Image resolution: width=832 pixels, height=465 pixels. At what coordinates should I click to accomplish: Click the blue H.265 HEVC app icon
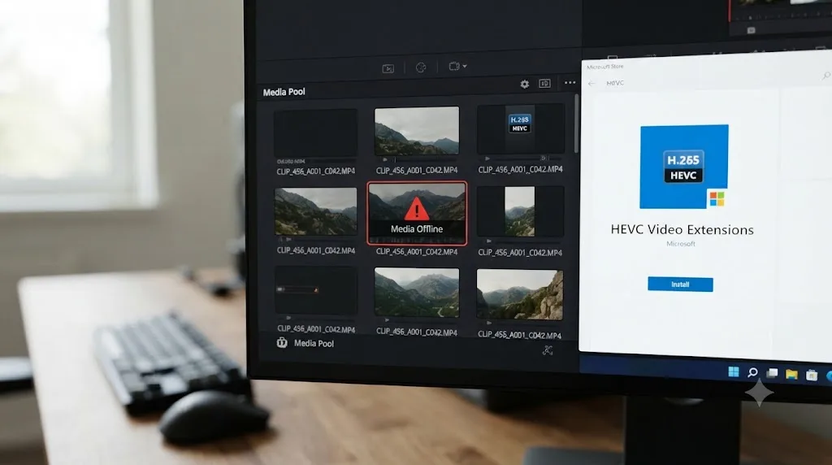pos(684,166)
